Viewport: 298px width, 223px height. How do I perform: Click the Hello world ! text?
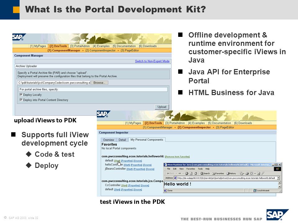click(x=178, y=184)
